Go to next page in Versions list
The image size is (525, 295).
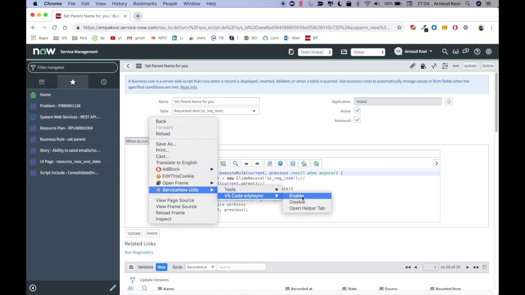[467, 267]
